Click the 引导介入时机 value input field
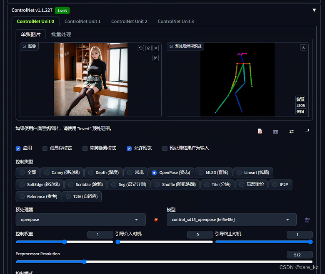This screenshot has width=325, height=274. pos(200,235)
